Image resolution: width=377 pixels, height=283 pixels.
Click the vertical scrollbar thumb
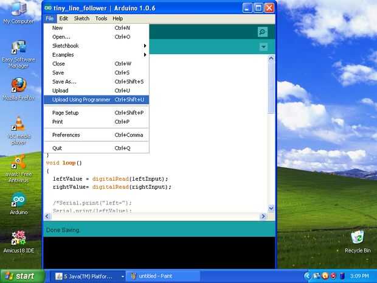271,88
